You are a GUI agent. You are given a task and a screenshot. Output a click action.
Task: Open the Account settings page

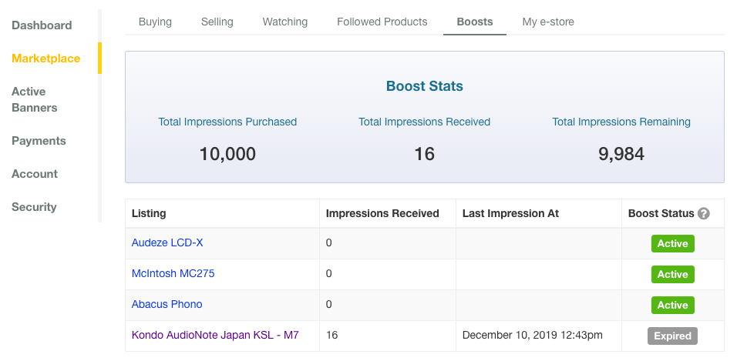(x=35, y=174)
